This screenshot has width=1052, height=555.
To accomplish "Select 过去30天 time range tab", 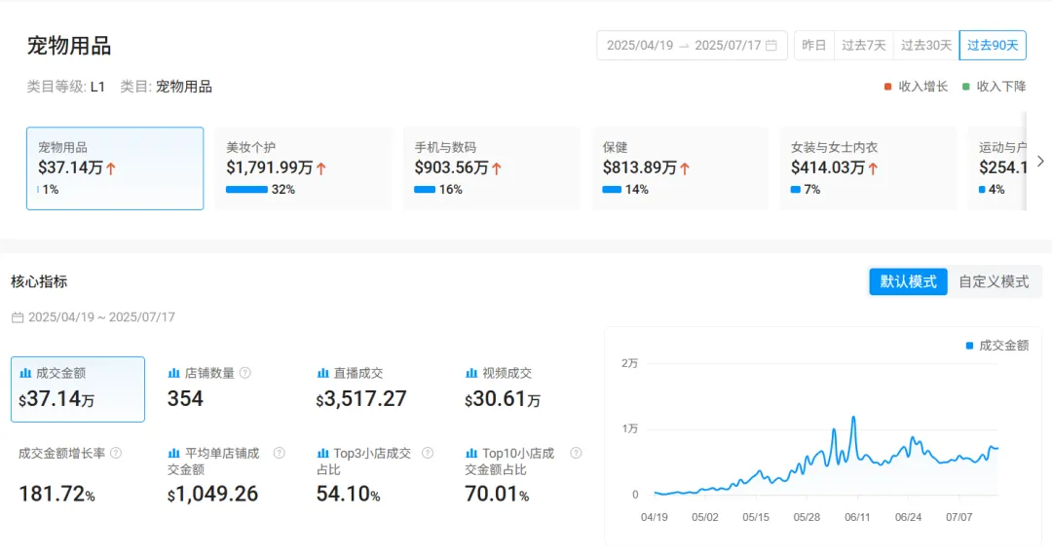I will [926, 45].
